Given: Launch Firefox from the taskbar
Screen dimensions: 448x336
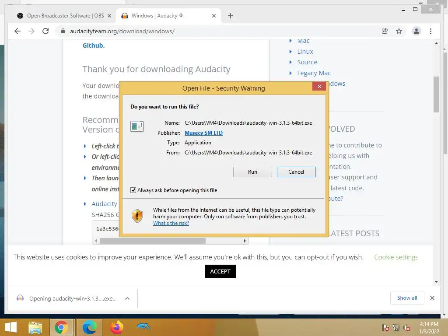Looking at the screenshot, I should coord(116,327).
